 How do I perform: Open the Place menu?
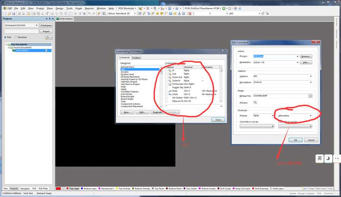coord(50,8)
